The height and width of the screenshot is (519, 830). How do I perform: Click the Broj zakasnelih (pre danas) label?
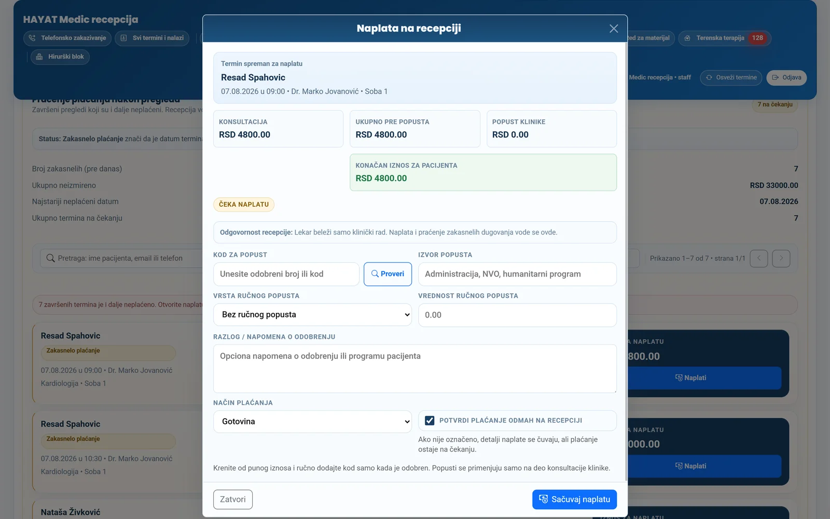(x=77, y=169)
